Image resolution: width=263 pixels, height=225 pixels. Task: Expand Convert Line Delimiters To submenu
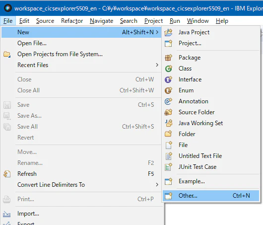point(157,185)
